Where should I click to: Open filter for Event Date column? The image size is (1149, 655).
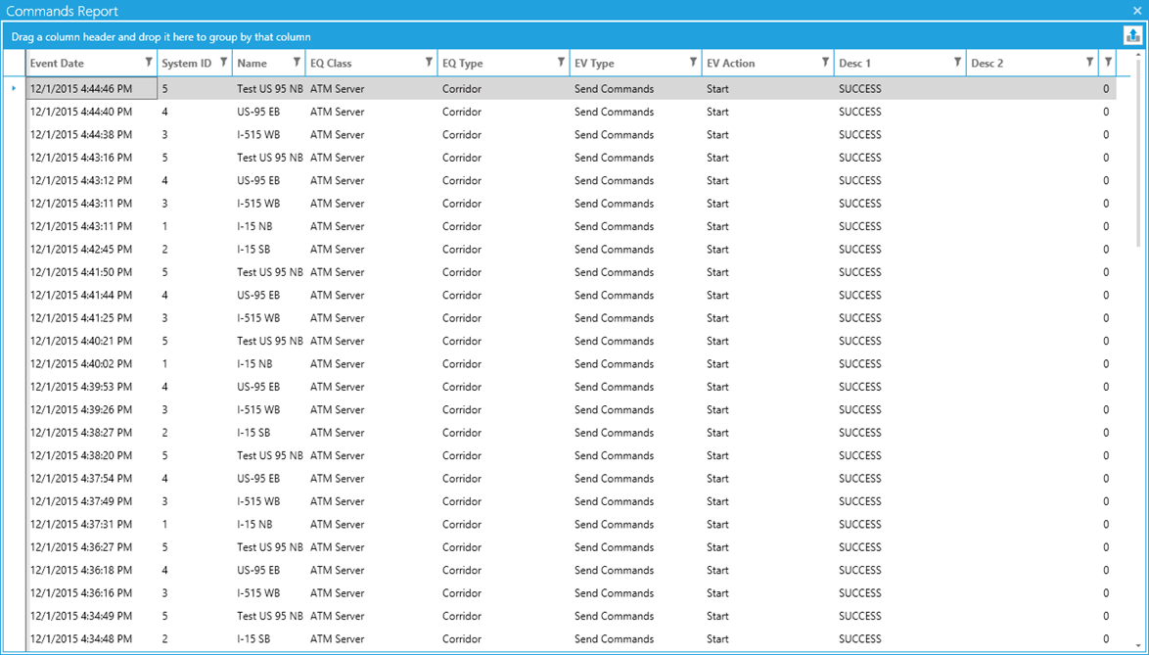(149, 63)
